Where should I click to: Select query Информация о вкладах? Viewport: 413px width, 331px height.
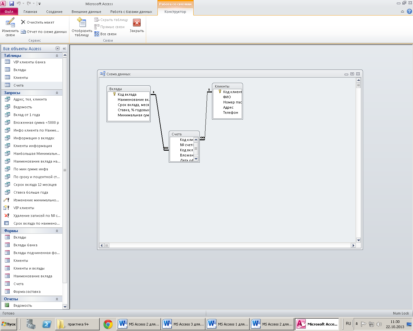tap(32, 138)
